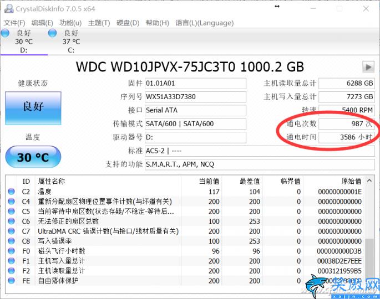
Task: Click the rotation rate value 5400 RPM
Action: click(x=347, y=111)
